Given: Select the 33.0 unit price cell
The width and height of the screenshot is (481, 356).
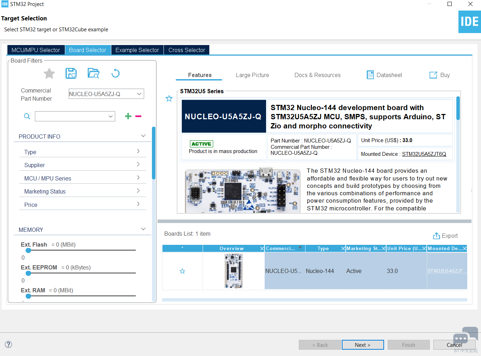Looking at the screenshot, I should pyautogui.click(x=392, y=271).
